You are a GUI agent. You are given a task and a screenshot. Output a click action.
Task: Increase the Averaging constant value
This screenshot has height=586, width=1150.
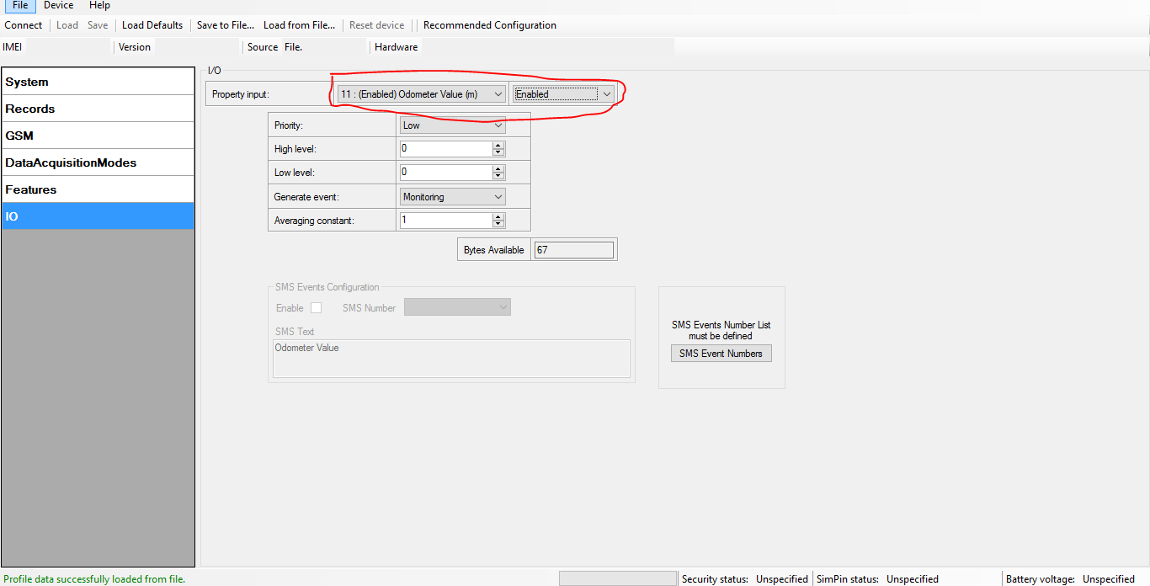pos(498,216)
